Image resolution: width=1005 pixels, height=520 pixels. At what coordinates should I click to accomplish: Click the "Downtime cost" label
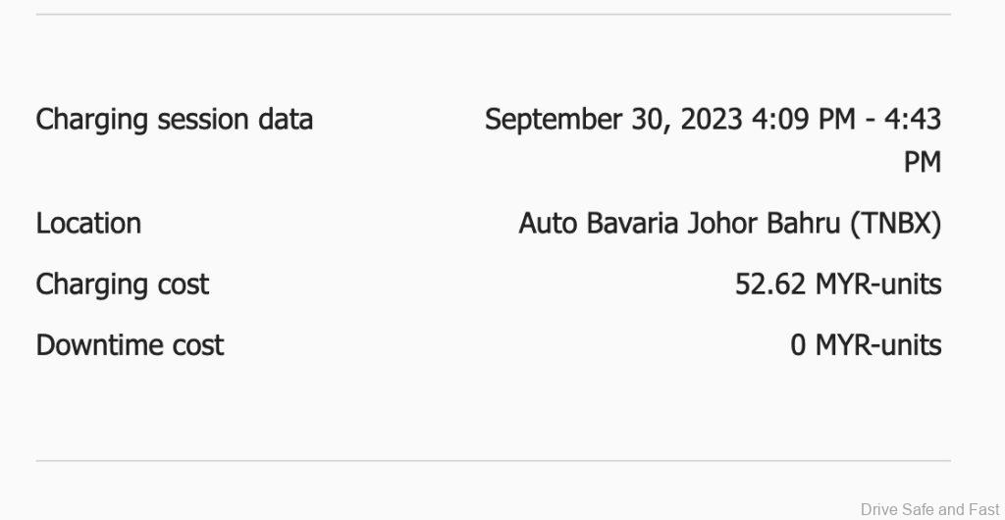point(130,345)
